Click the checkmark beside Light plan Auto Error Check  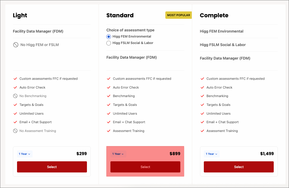click(15, 87)
